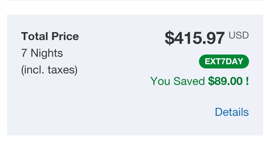Select the (incl. taxes) note
The height and width of the screenshot is (152, 270).
coord(49,70)
